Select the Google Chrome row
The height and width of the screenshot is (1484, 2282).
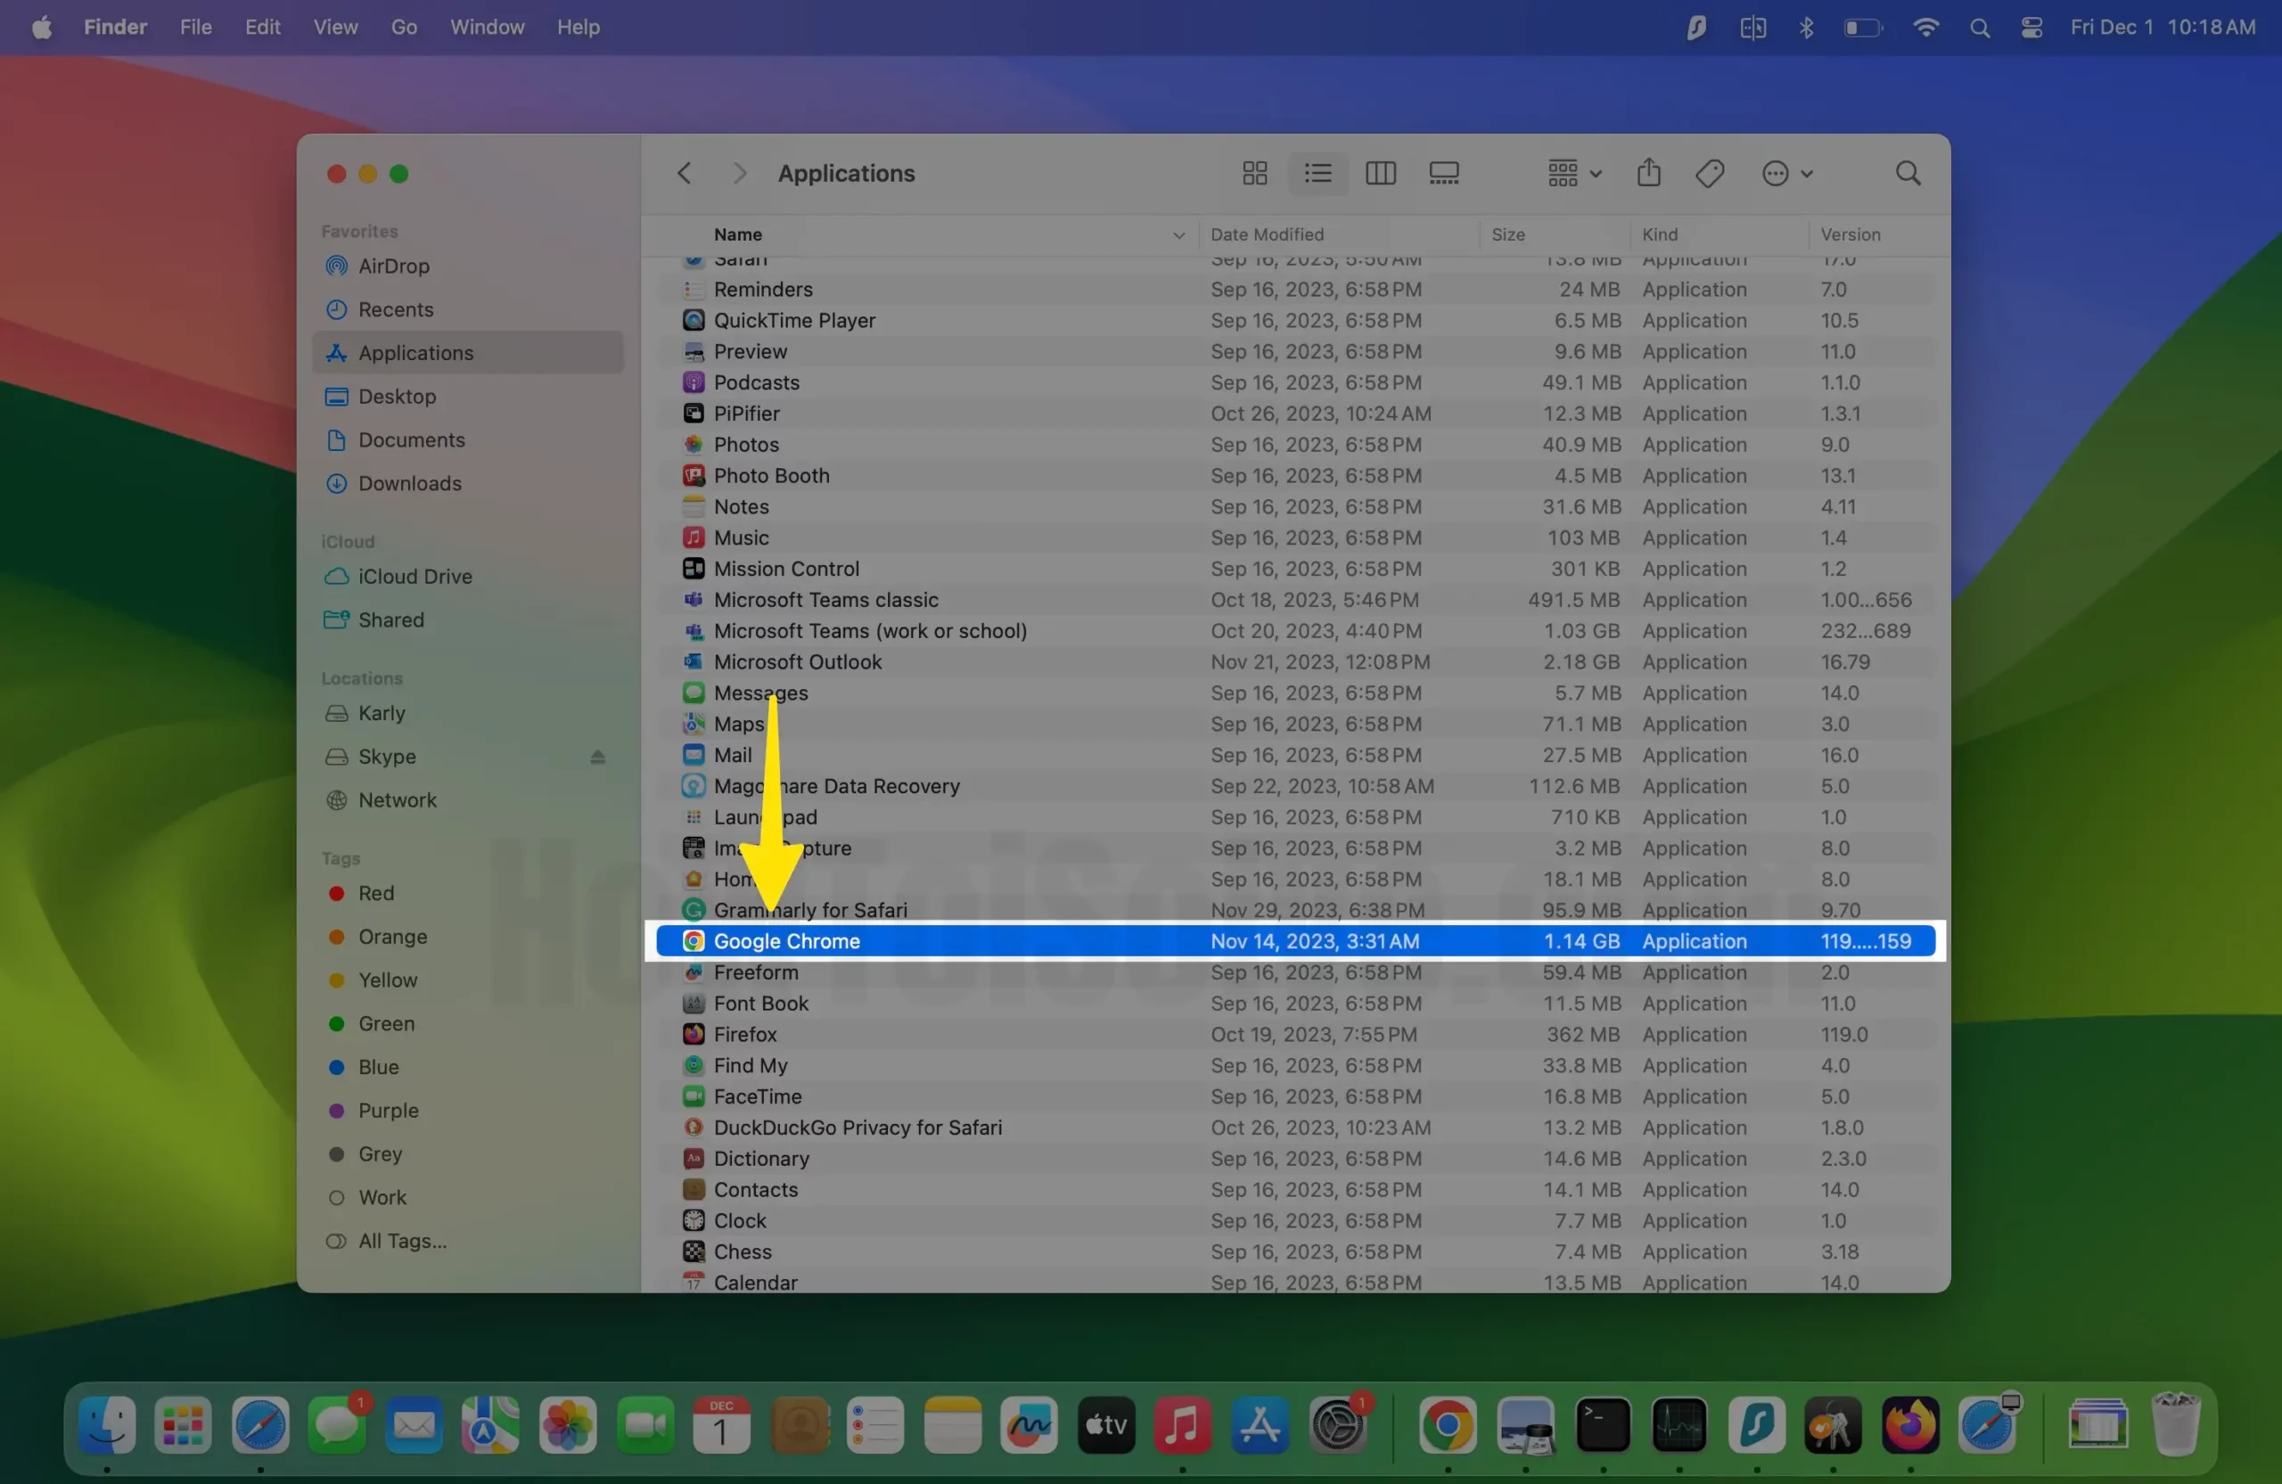(1294, 941)
